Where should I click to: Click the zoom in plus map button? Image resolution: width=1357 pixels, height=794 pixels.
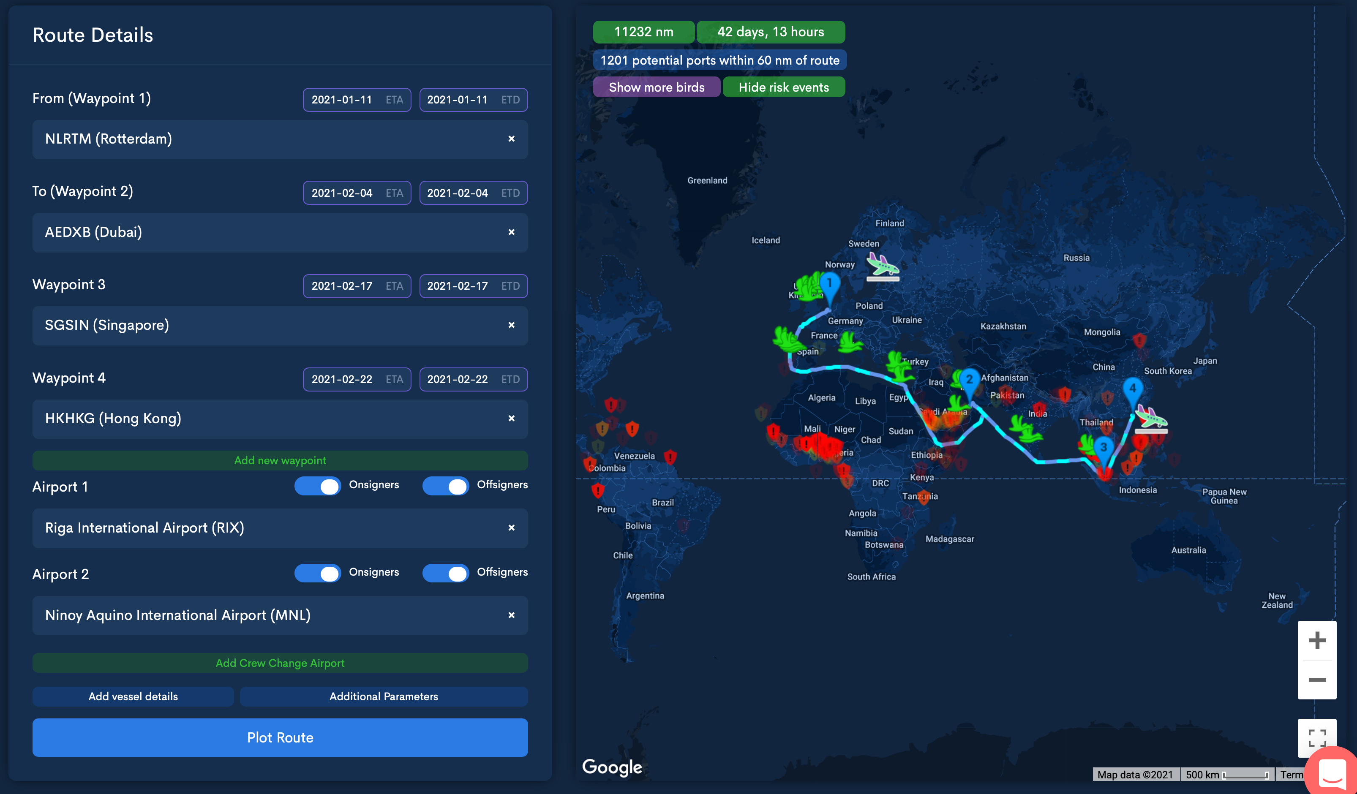[1316, 640]
